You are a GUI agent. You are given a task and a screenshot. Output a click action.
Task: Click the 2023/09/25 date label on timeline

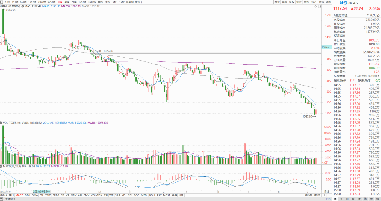42,191
